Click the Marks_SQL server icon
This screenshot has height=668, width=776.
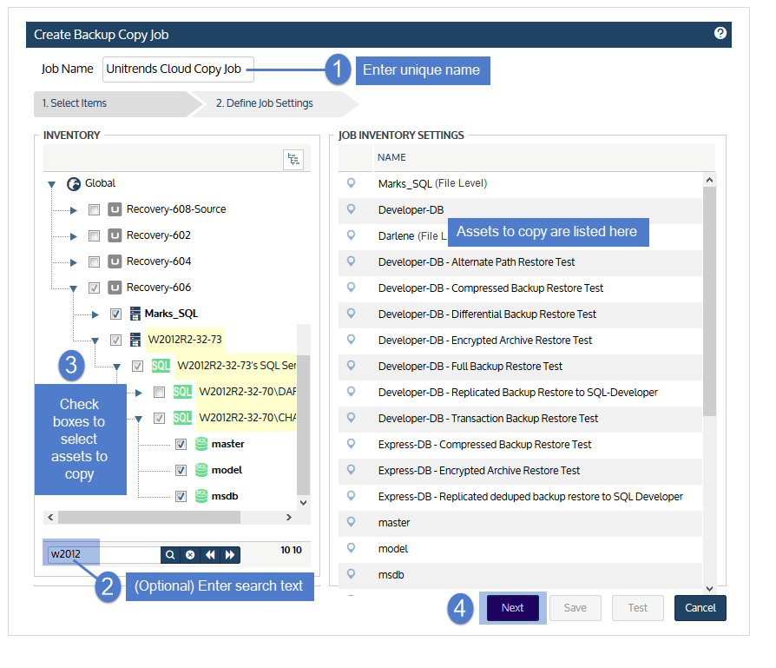point(135,314)
